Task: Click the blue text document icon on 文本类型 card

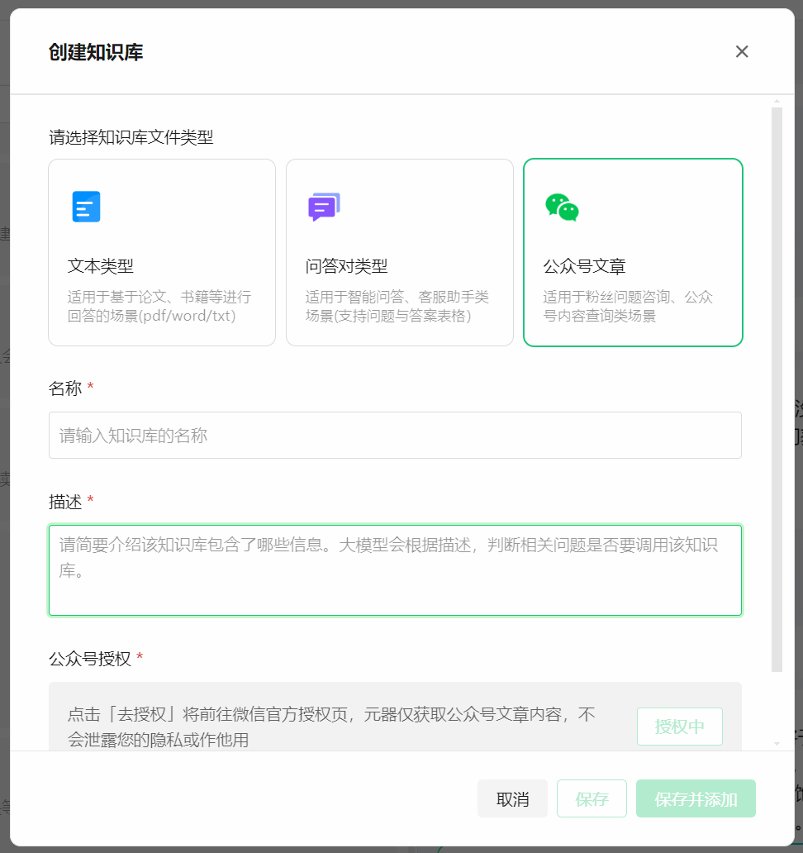Action: point(86,206)
